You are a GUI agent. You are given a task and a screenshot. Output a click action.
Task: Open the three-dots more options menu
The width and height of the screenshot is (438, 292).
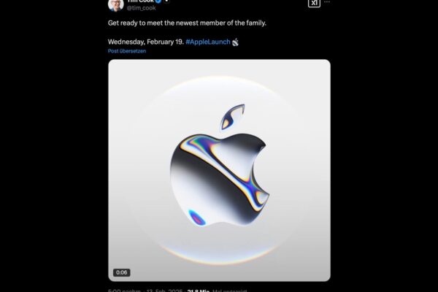pos(327,2)
